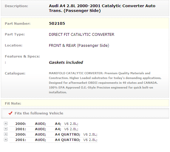Click DIRECT FIT CATALYTIC CONVERTER part type
The image size is (170, 152).
point(81,35)
